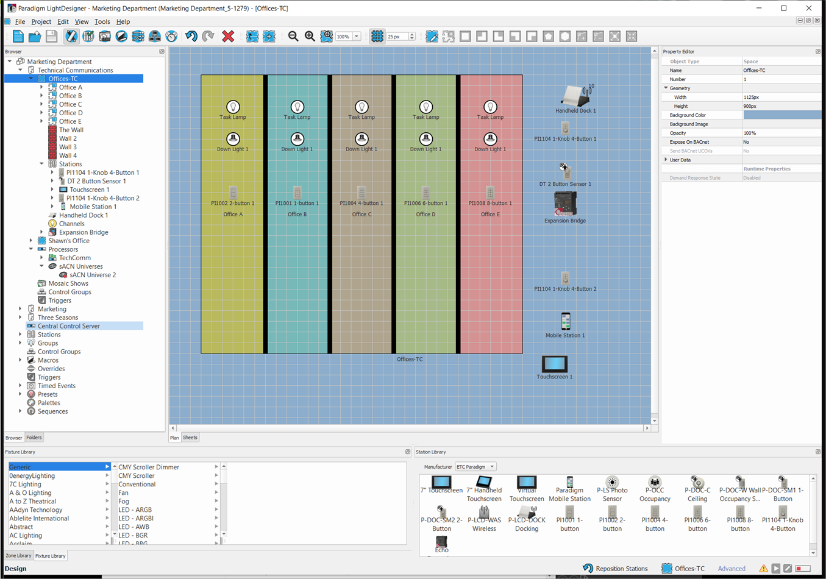Click the Undo arrow icon
The image size is (826, 579).
coord(191,37)
